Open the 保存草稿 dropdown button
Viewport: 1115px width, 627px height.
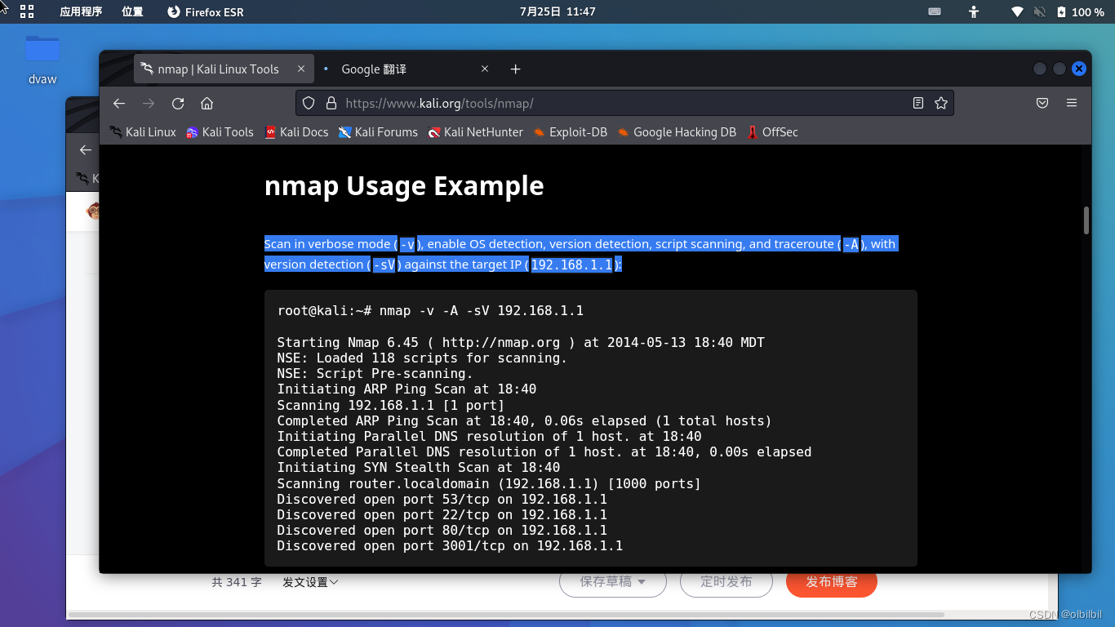[x=613, y=582]
